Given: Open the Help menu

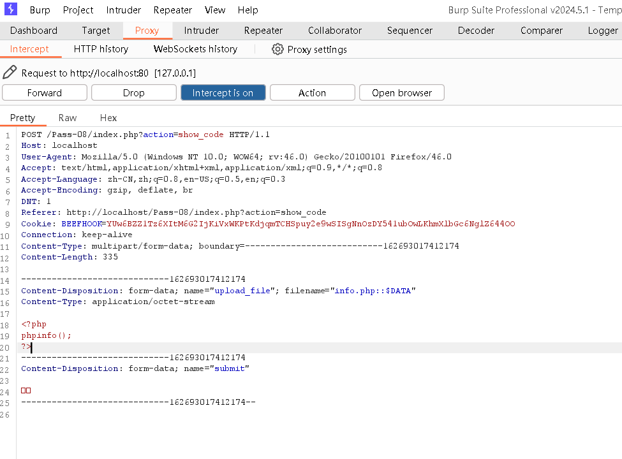Looking at the screenshot, I should [x=248, y=10].
